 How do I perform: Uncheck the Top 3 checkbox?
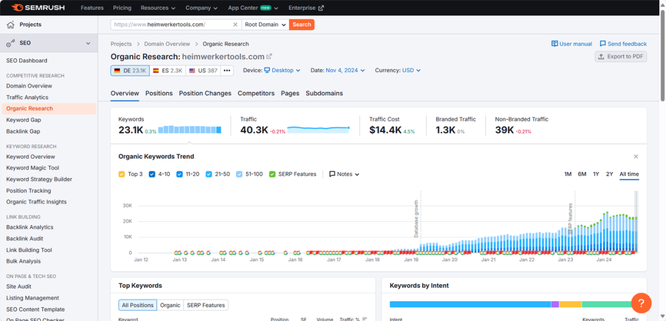(x=121, y=174)
